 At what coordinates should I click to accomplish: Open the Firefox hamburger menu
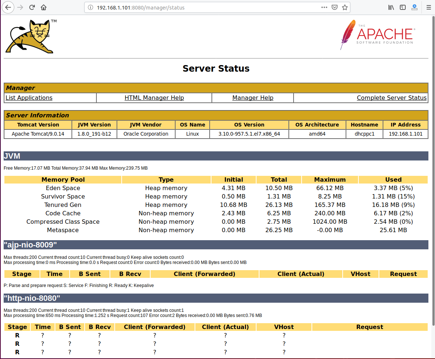428,7
